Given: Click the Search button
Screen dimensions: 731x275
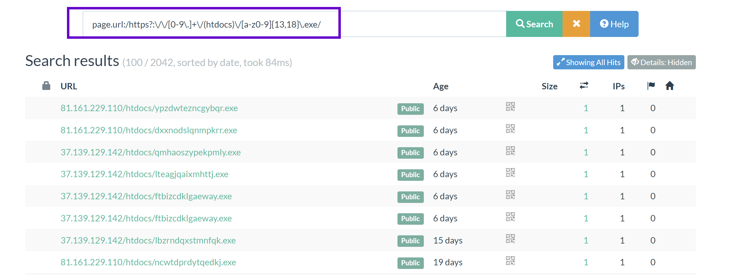Looking at the screenshot, I should 534,24.
